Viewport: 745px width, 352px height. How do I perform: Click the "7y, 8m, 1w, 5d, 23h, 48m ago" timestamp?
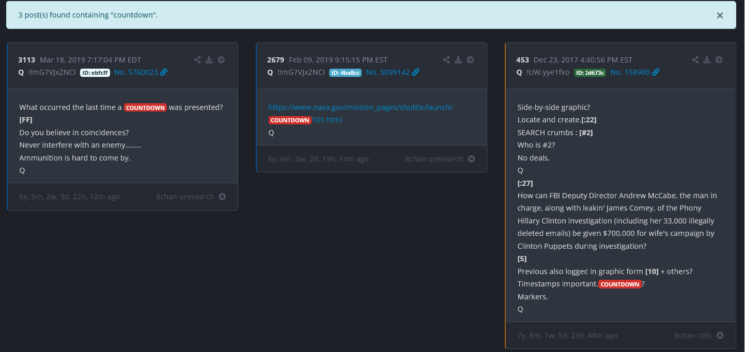568,335
